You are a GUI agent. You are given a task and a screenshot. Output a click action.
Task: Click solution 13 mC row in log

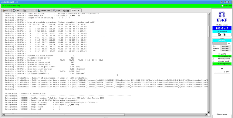[x=46, y=24]
